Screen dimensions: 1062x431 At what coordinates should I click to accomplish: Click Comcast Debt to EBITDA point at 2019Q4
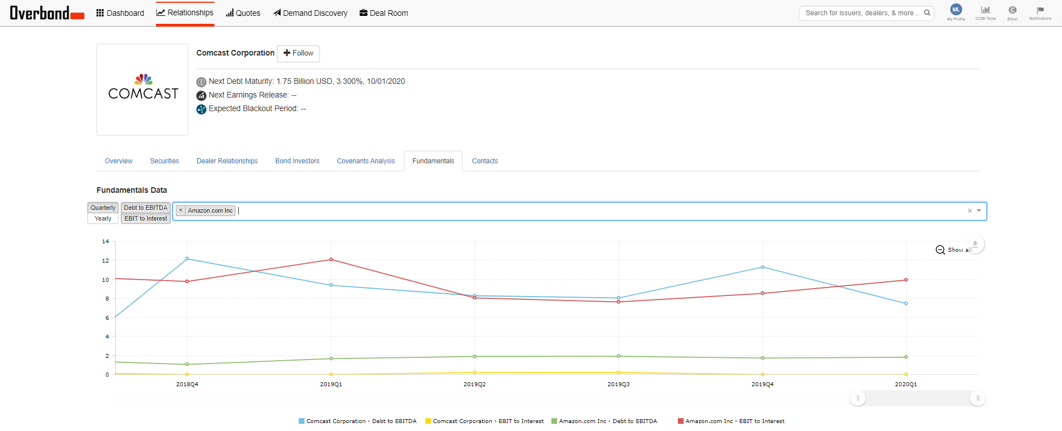pos(762,267)
